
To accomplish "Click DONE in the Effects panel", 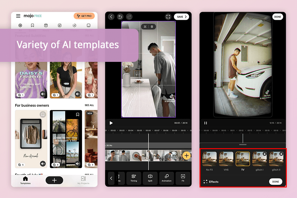I will 276,182.
